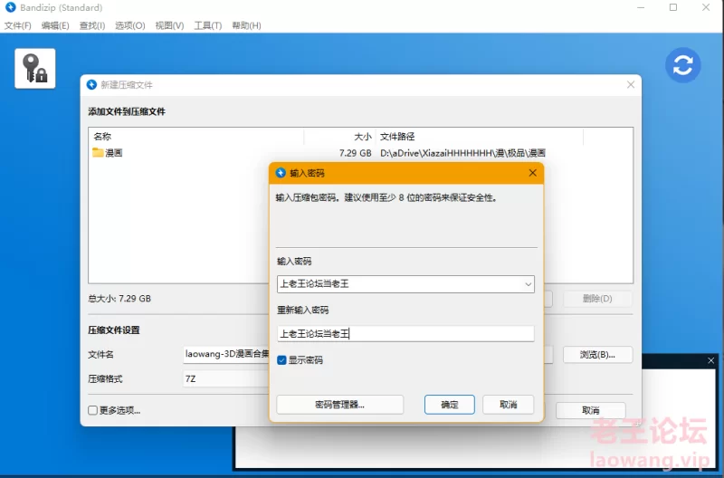Click the 重新输入密码 input field
Viewport: 724px width, 478px height.
[405, 333]
